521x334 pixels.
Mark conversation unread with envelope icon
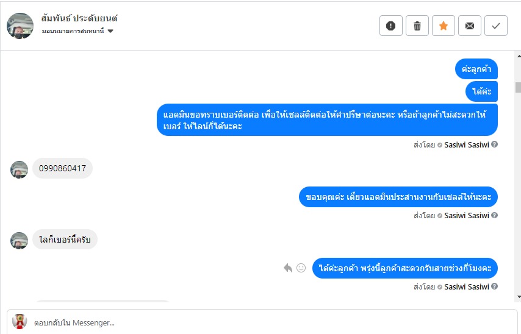[470, 26]
